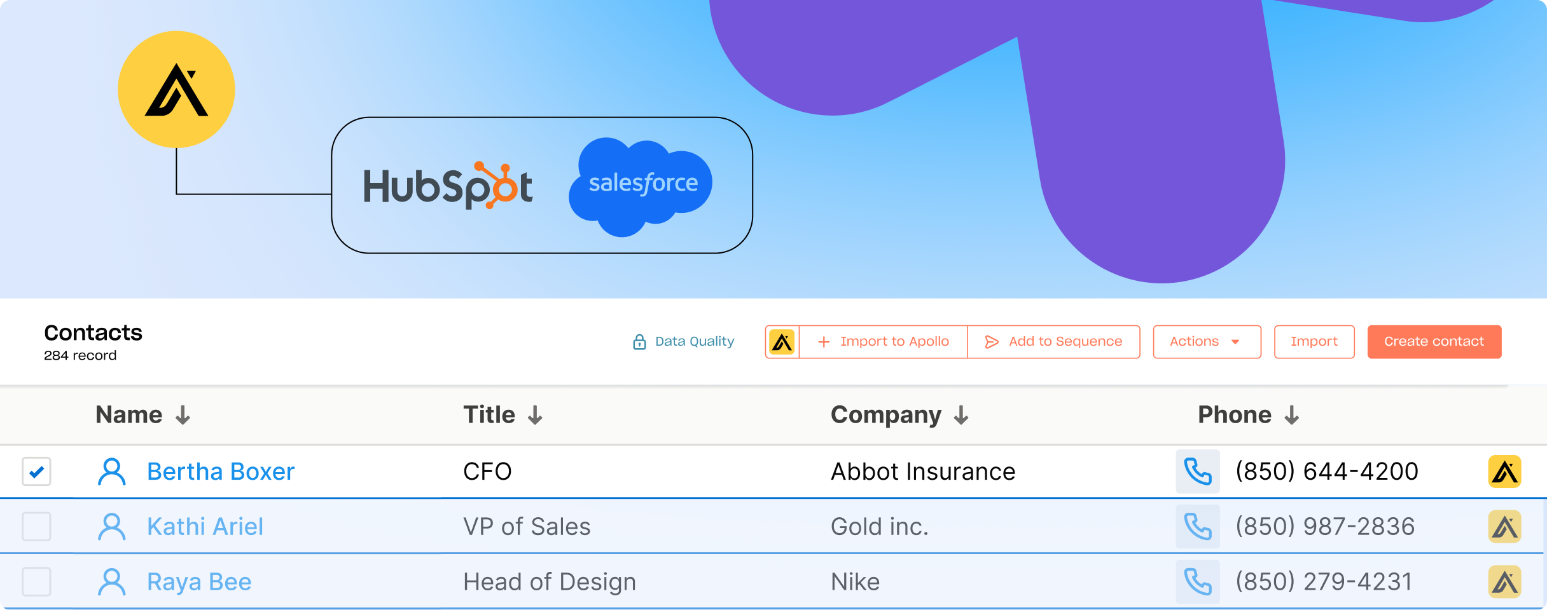Viewport: 1547px width, 610px height.
Task: Uncheck the Bertha Boxer row checkbox
Action: [x=36, y=471]
